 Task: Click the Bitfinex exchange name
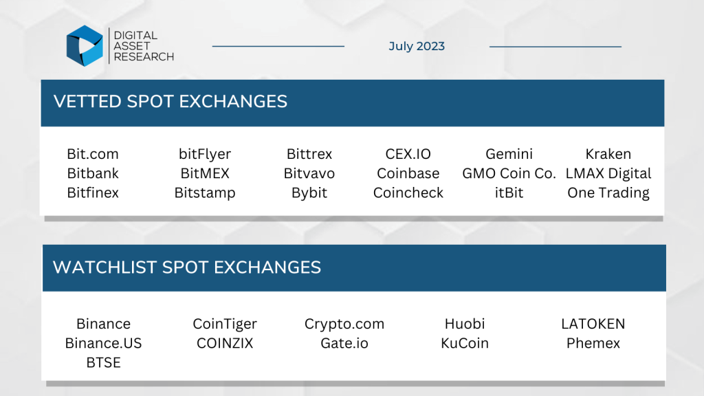pos(93,192)
